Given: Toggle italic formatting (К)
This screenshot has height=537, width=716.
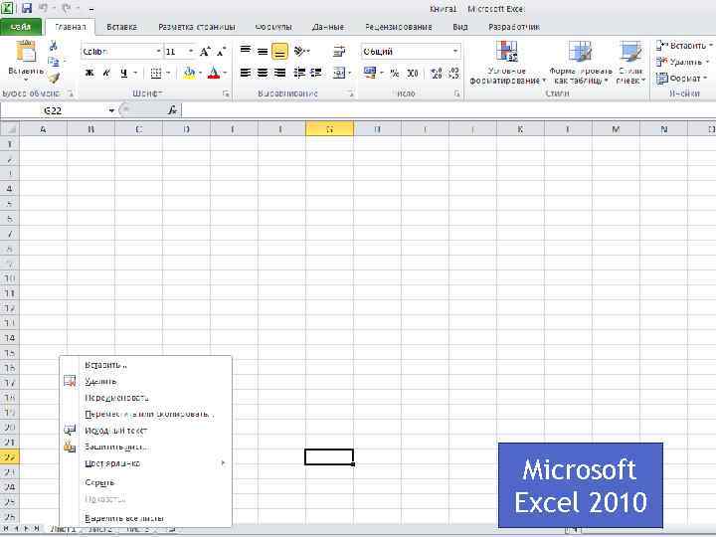Looking at the screenshot, I should 106,73.
